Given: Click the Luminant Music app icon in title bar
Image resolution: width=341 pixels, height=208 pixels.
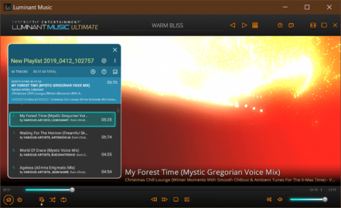Looking at the screenshot, I should click(7, 7).
